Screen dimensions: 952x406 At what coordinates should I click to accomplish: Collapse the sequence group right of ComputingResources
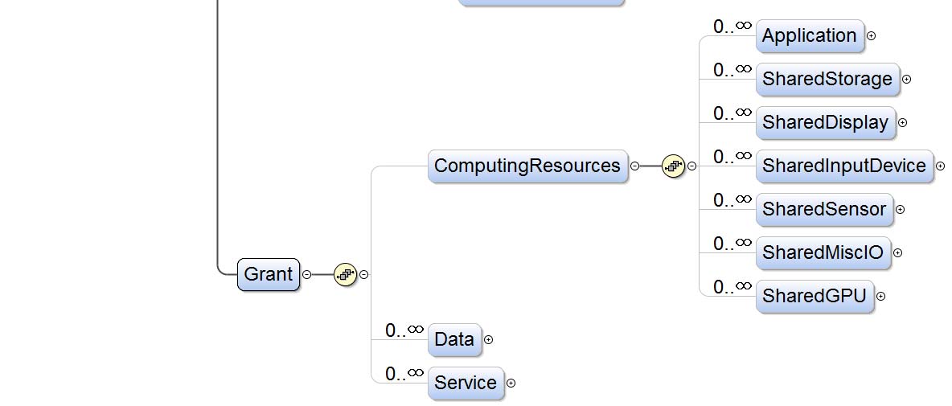[x=692, y=166]
